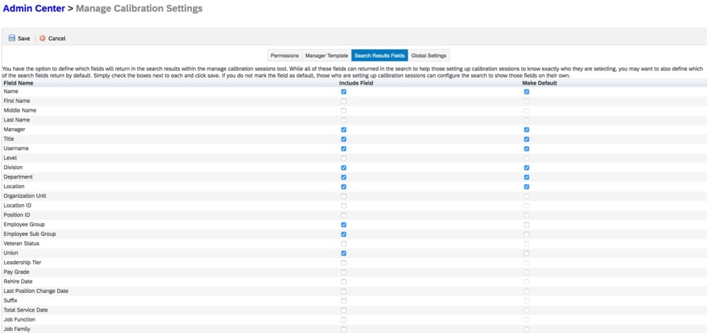Switch to the Manager Template tab
Viewport: 707px width, 333px height.
pos(327,55)
